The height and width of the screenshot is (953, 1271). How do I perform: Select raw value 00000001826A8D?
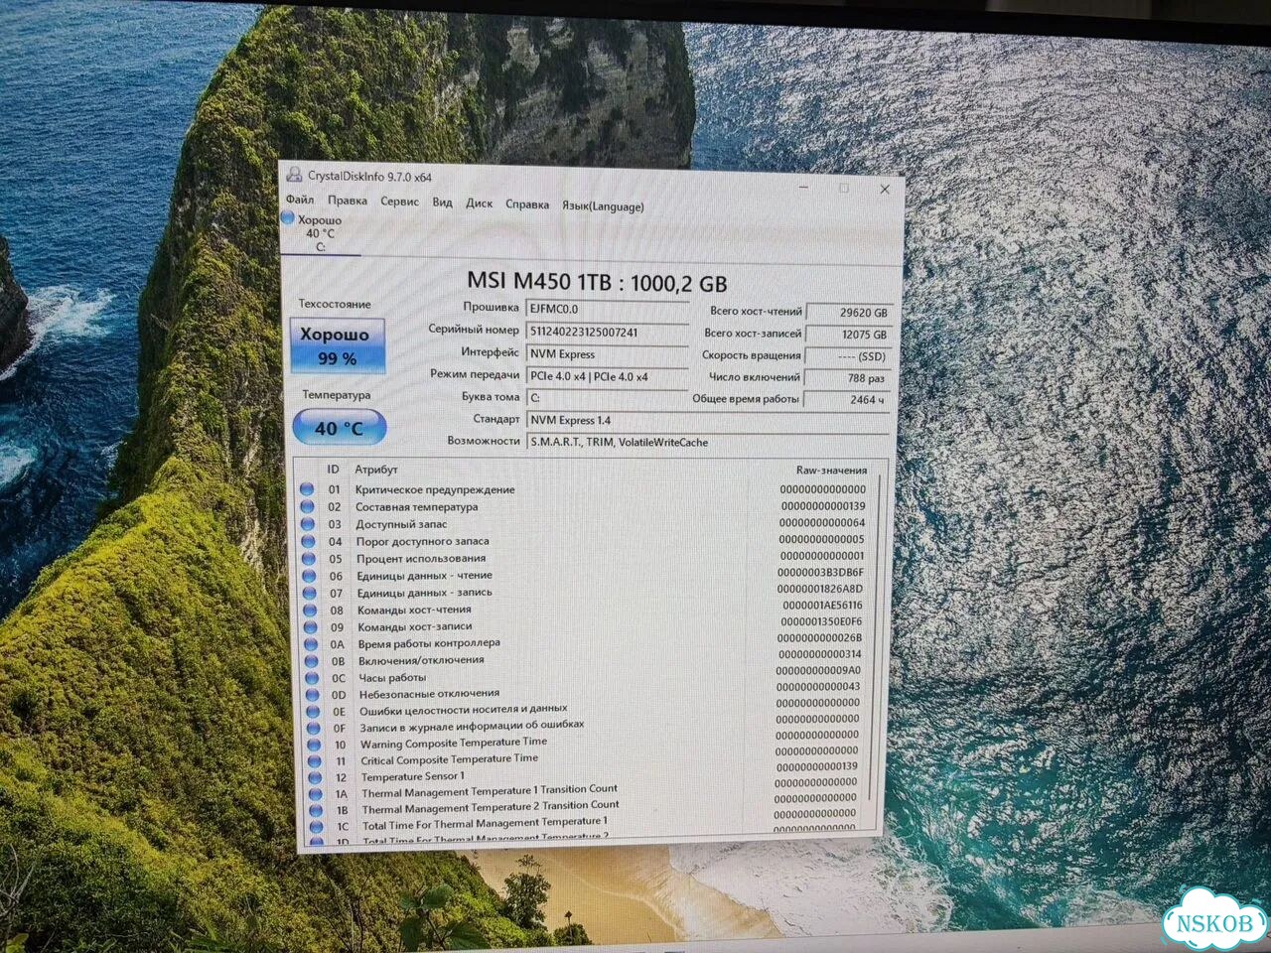click(820, 589)
